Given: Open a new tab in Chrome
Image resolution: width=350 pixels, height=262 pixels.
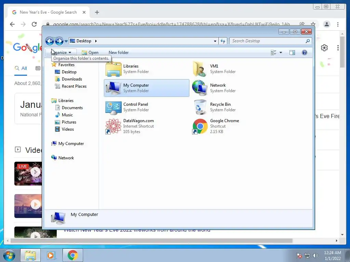Looking at the screenshot, I should [x=97, y=12].
